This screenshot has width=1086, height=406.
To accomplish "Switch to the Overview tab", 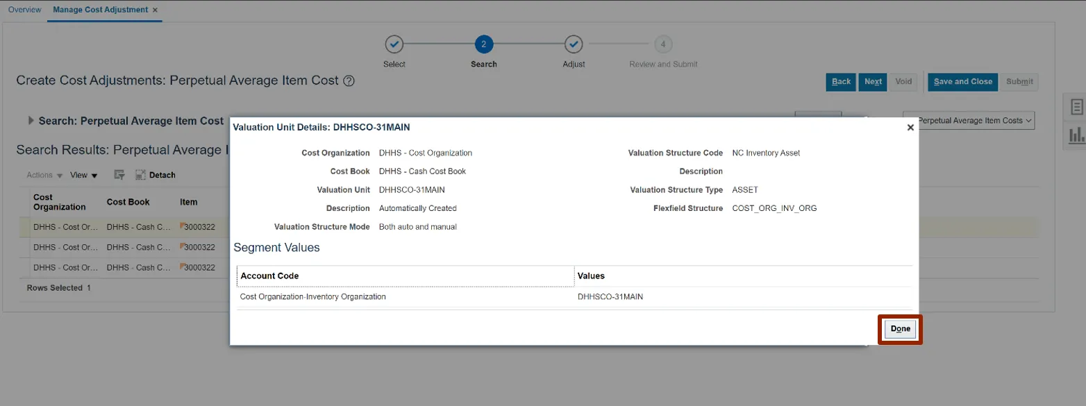I will point(24,10).
